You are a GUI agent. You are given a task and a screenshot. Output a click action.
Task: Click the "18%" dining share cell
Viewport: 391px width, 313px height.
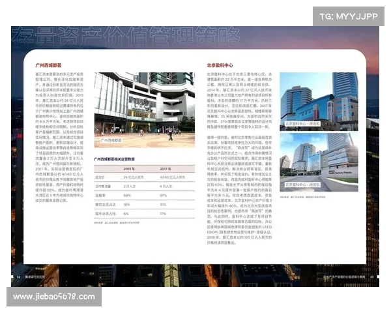(126, 205)
